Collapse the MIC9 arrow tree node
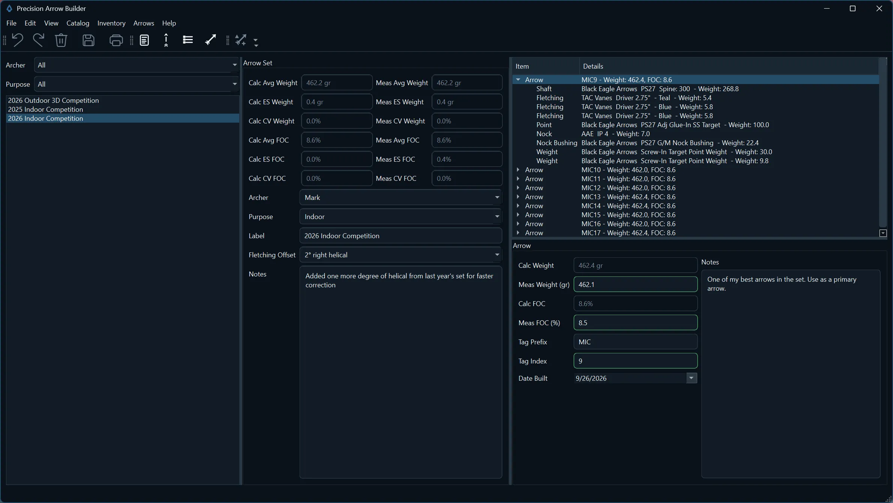The width and height of the screenshot is (893, 503). (x=518, y=80)
